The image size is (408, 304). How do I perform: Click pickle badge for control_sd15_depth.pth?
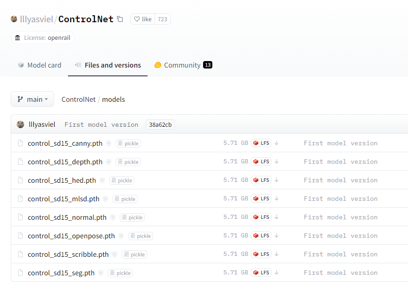128,162
